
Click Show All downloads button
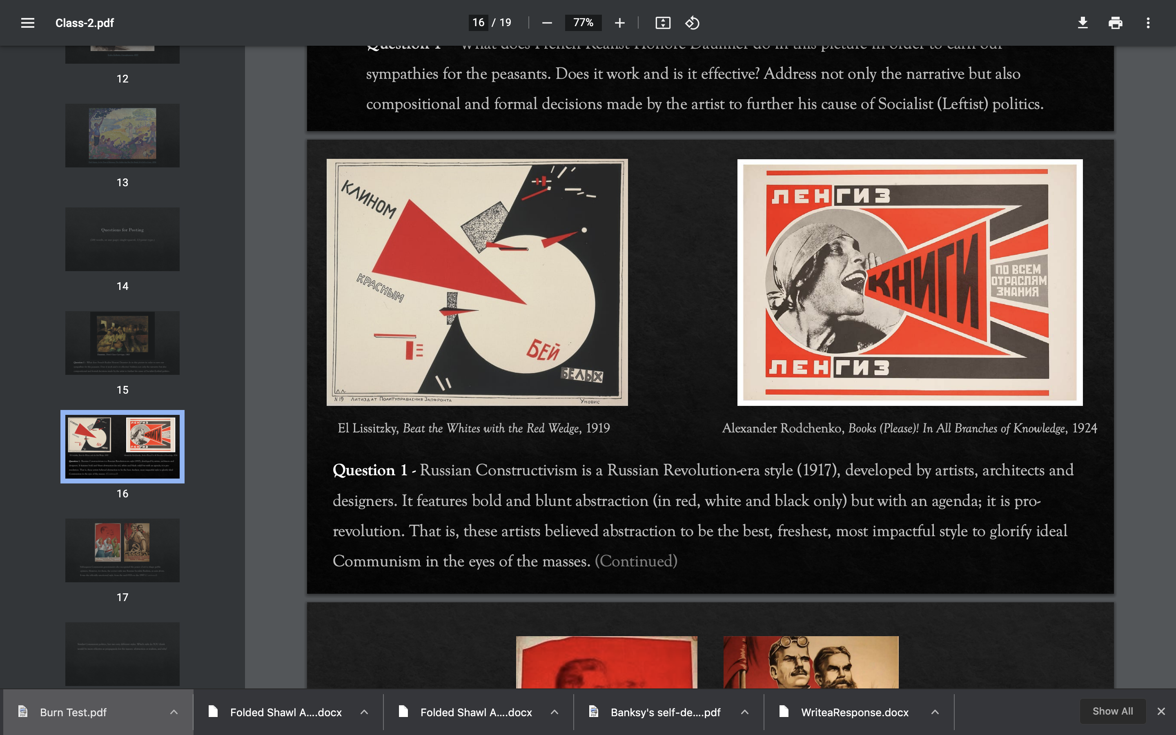point(1112,711)
